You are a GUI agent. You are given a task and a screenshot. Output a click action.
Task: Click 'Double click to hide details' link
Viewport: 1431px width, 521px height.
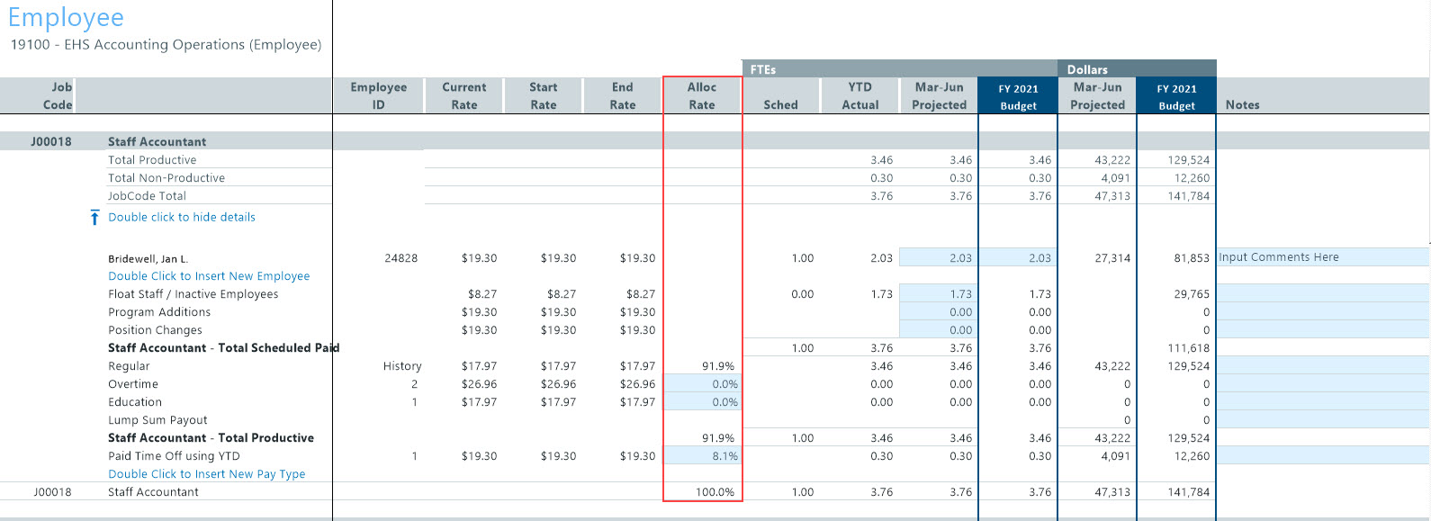tap(182, 217)
